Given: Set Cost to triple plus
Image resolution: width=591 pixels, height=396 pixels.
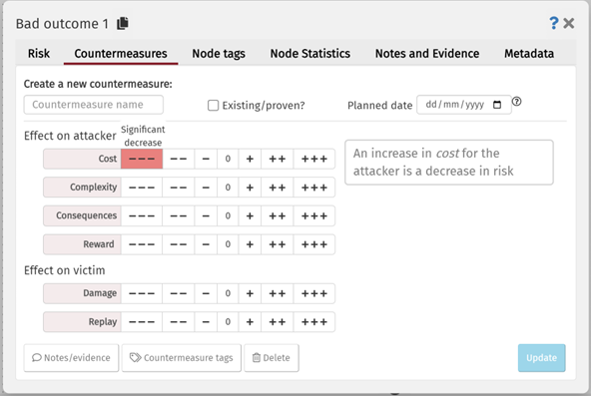Looking at the screenshot, I should pos(313,159).
